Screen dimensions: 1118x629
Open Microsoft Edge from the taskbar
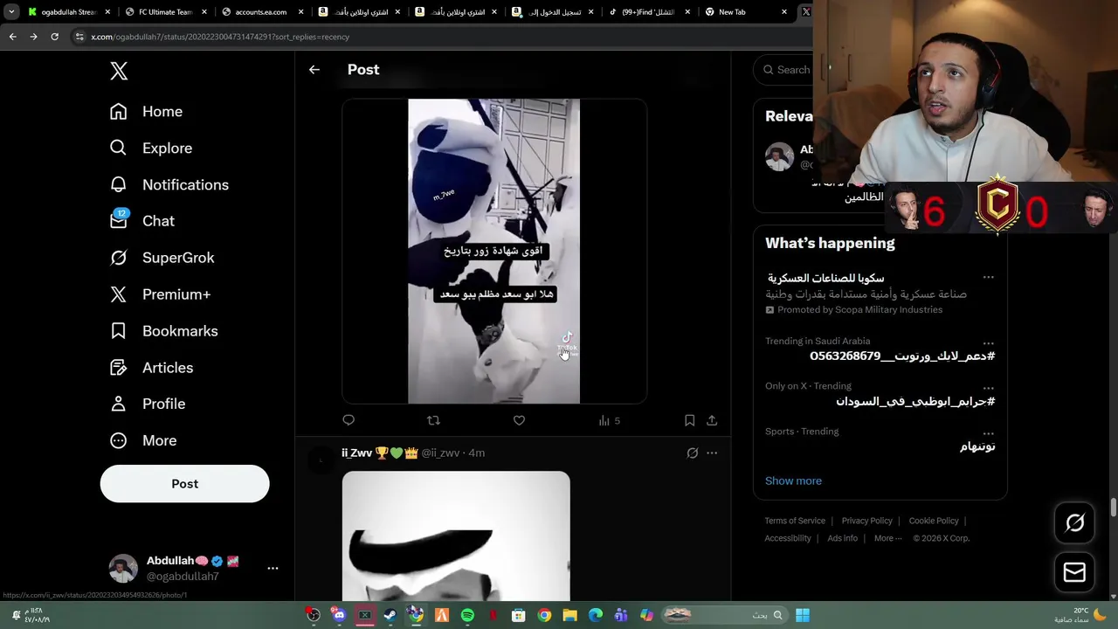[595, 615]
